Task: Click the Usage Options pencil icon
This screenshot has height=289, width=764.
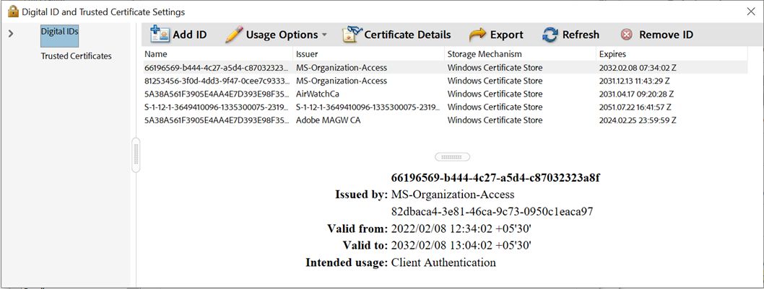Action: coord(234,35)
